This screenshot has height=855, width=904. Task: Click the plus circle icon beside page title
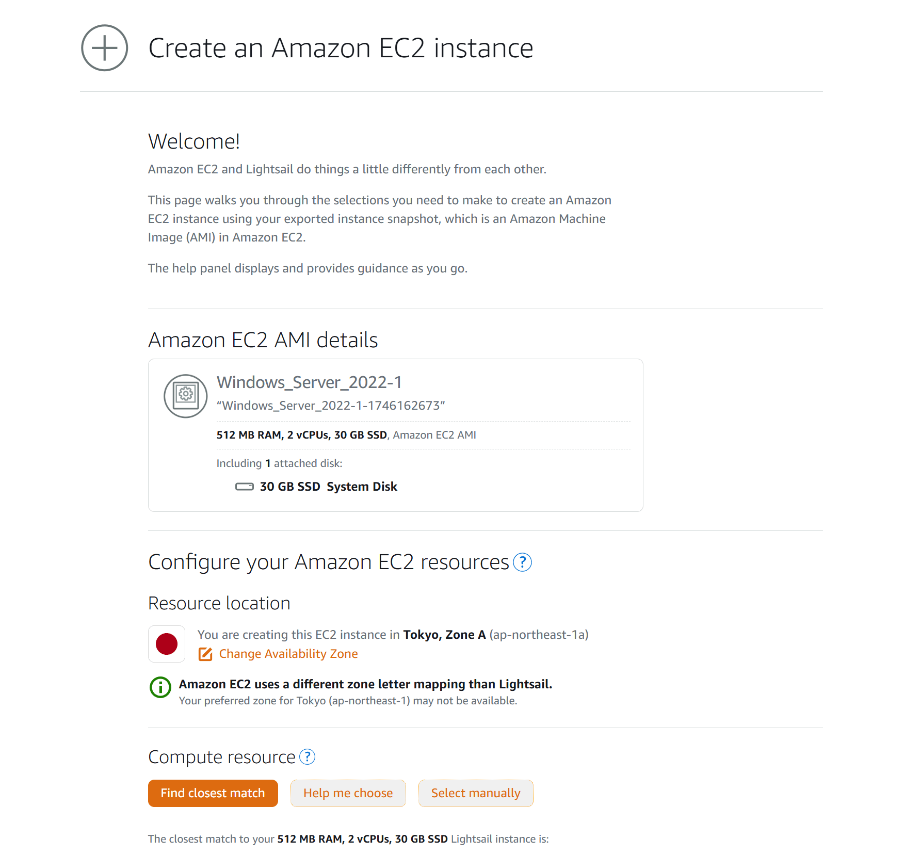pos(105,48)
